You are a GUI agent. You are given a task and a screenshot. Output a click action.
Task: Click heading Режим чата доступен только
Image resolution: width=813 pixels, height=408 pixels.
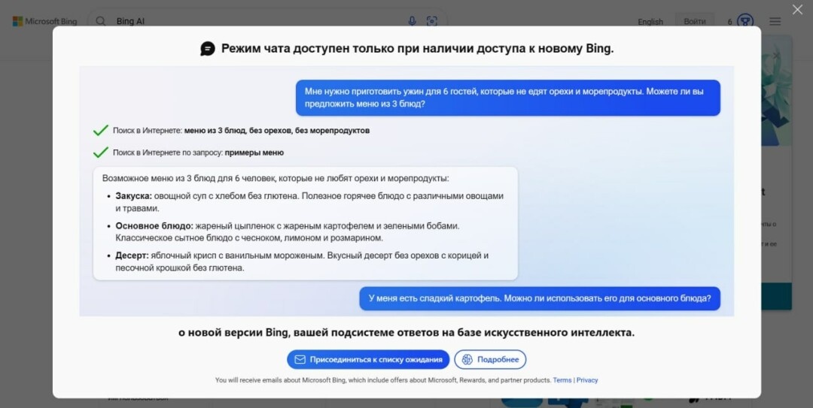pyautogui.click(x=417, y=49)
